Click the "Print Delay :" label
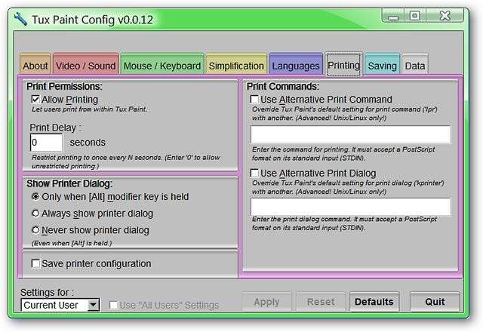Image resolution: width=483 pixels, height=332 pixels. (x=55, y=128)
